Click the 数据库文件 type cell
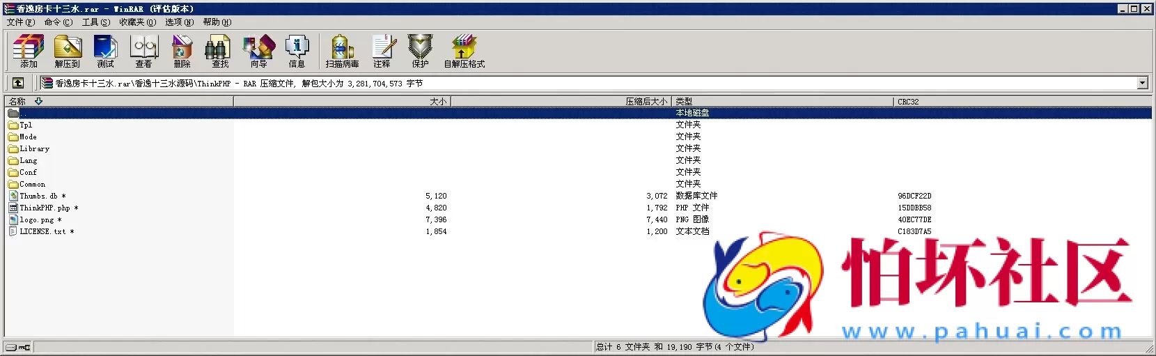 [x=696, y=196]
